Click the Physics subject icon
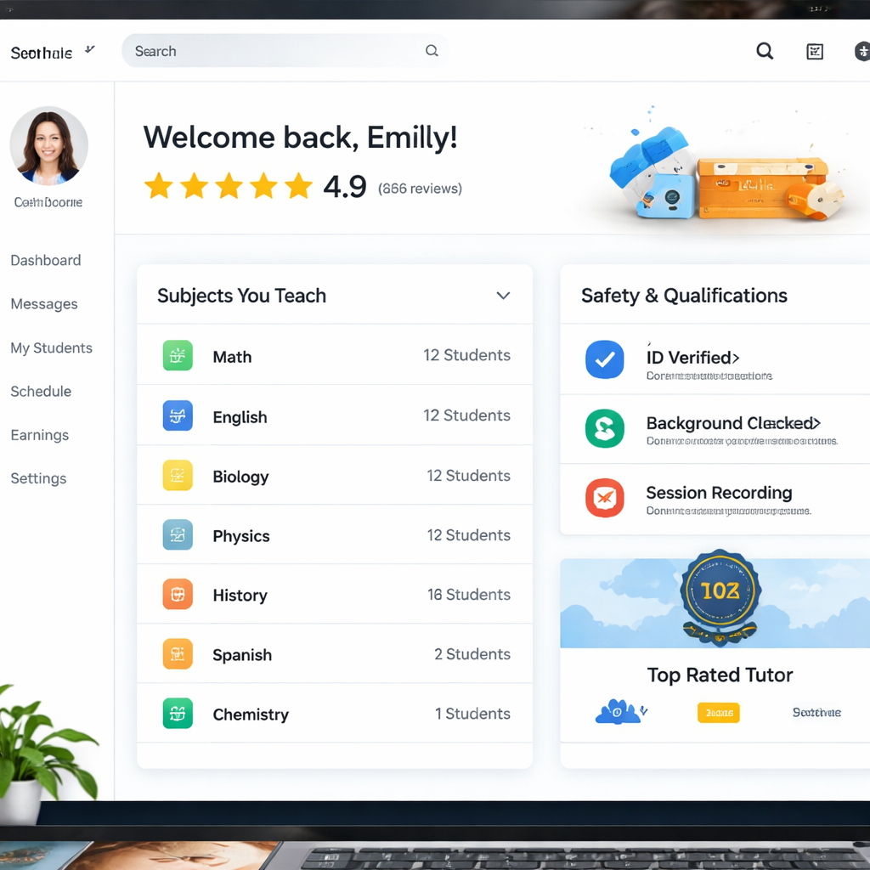The height and width of the screenshot is (870, 870). (178, 534)
